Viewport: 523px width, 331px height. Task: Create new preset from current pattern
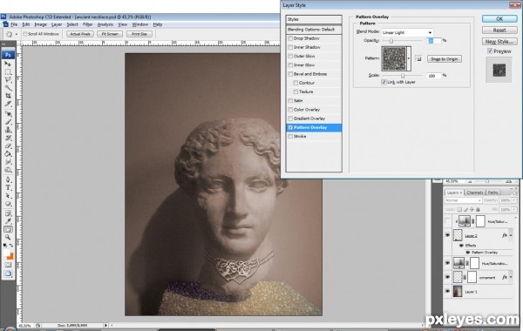[419, 59]
